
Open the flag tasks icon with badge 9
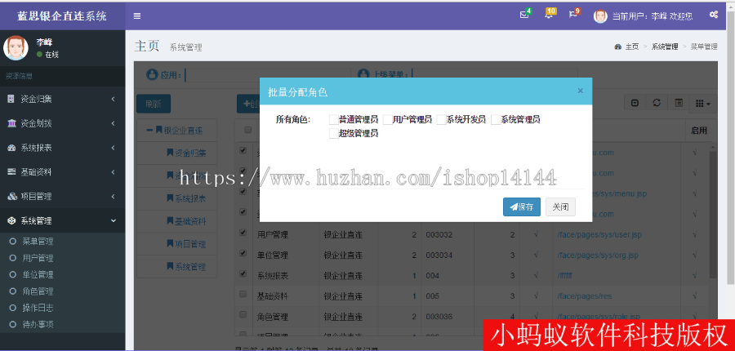572,15
